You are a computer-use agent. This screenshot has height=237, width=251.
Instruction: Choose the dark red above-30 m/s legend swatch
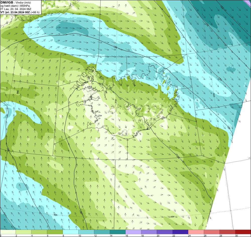[243, 232]
